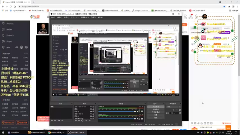
Task: Move scene down in OBS Scenes panel
Action: click(62, 121)
